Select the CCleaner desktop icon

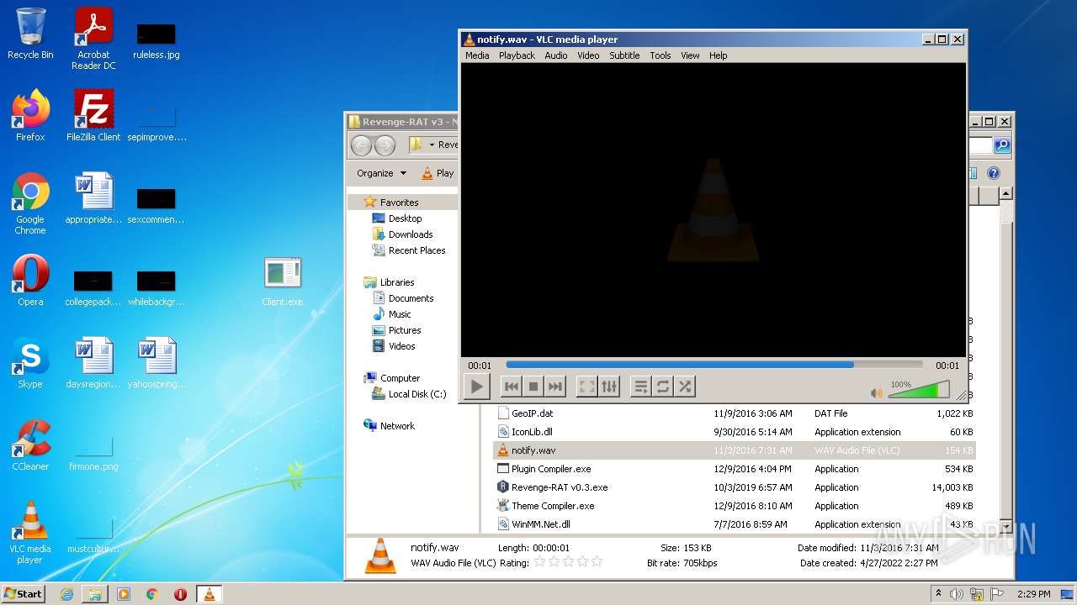click(30, 445)
